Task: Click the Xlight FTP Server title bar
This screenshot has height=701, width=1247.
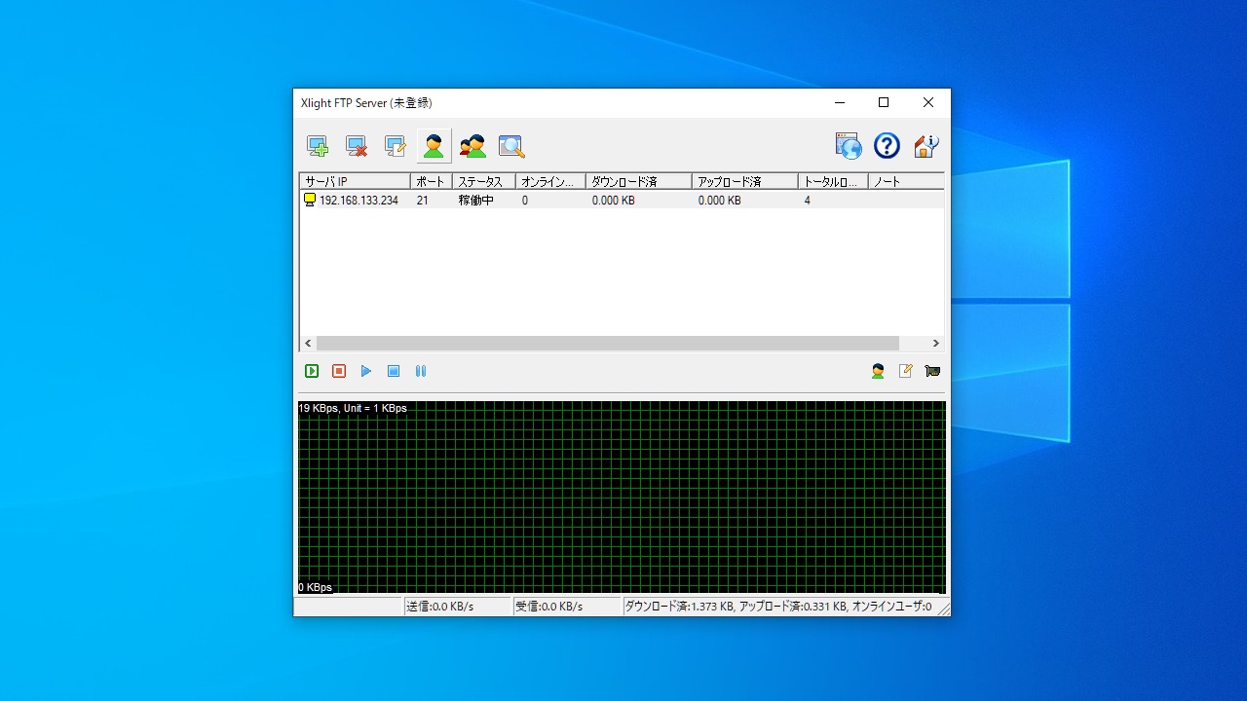Action: click(x=555, y=103)
